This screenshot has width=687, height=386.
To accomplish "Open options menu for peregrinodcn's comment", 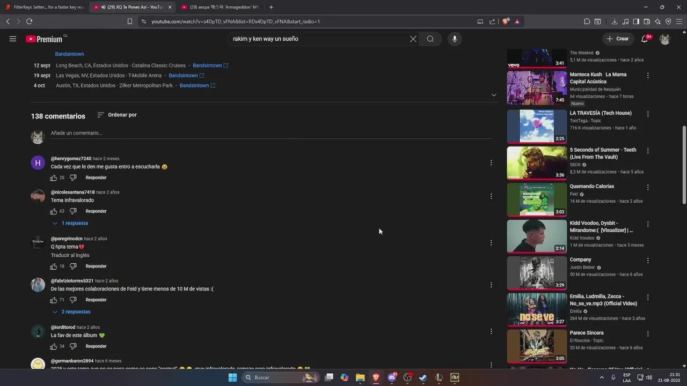I will coord(491,243).
